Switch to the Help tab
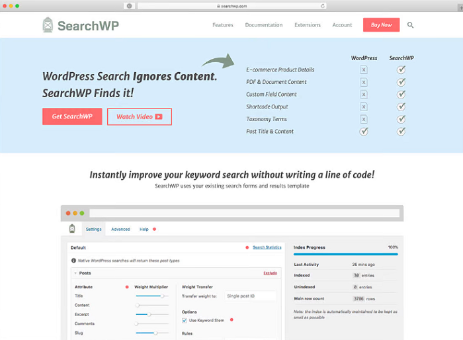Viewport: 463px width, 340px height. 144,230
